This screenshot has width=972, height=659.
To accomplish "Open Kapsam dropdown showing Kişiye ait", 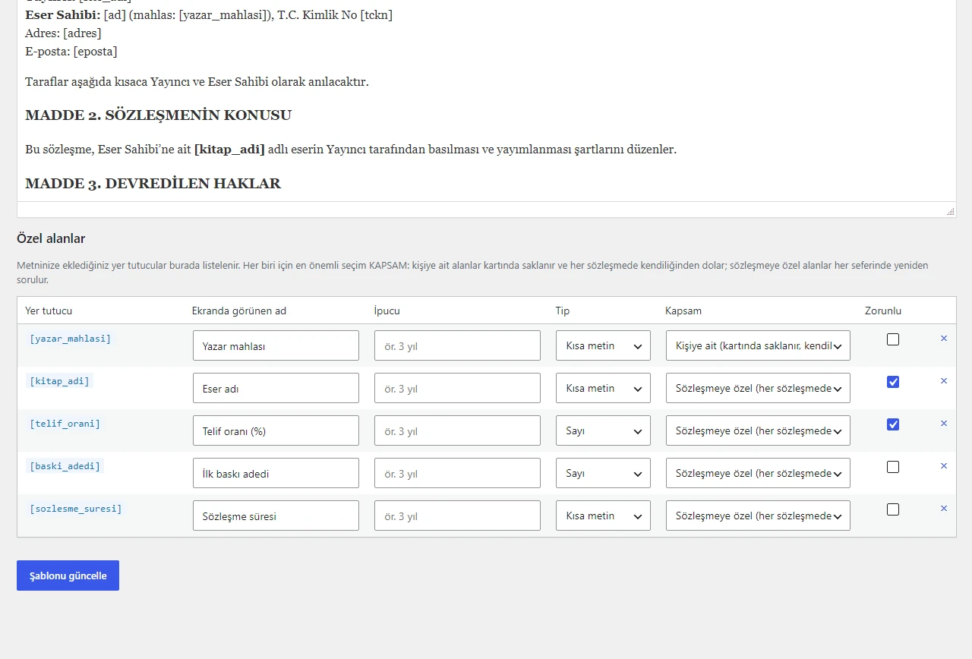I will (x=758, y=345).
